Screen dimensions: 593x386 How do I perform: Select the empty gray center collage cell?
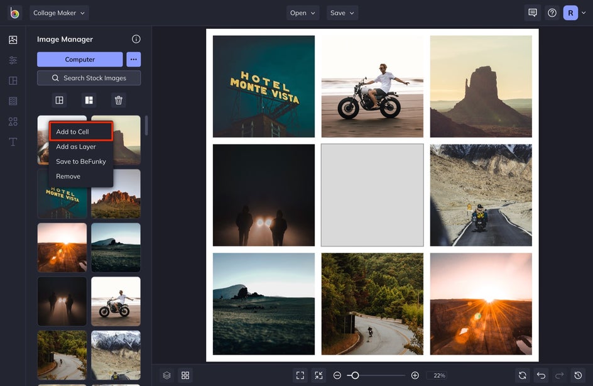point(373,195)
